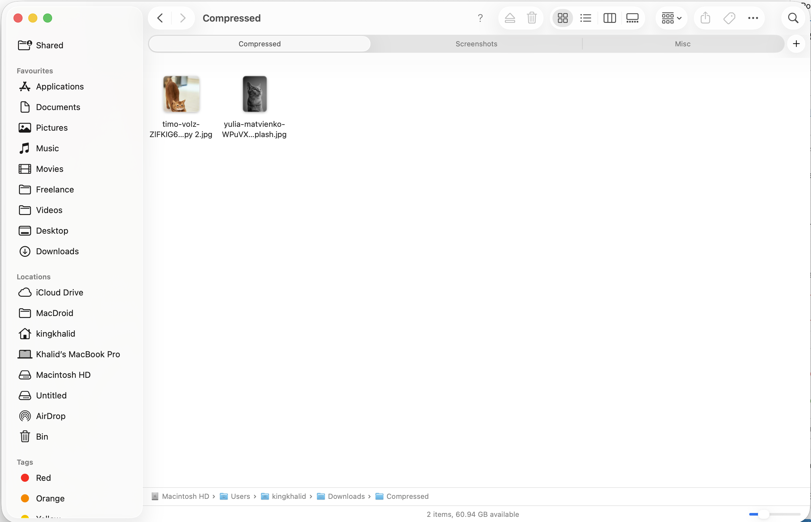This screenshot has width=811, height=522.
Task: Click the Tags section header
Action: (25, 462)
